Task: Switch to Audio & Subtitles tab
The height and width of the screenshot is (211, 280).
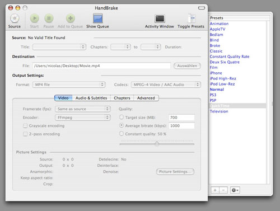Action: [x=91, y=98]
